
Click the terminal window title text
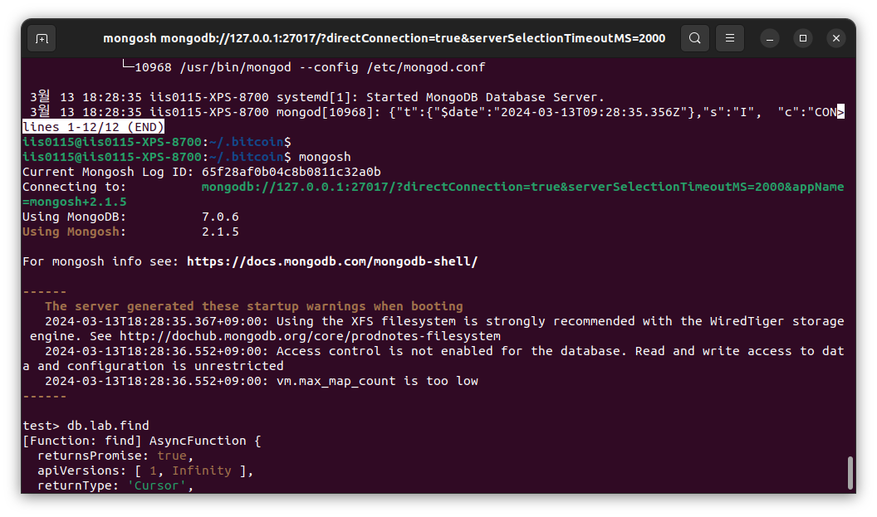point(385,38)
